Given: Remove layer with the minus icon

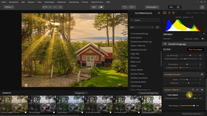Looking at the screenshot, I should pyautogui.click(x=200, y=34).
